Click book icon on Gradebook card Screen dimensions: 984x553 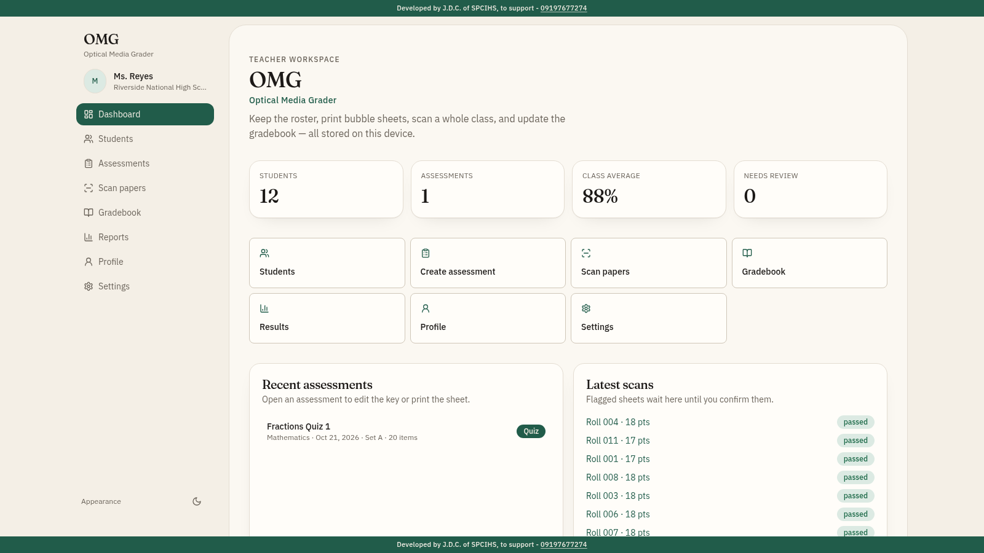coord(747,253)
